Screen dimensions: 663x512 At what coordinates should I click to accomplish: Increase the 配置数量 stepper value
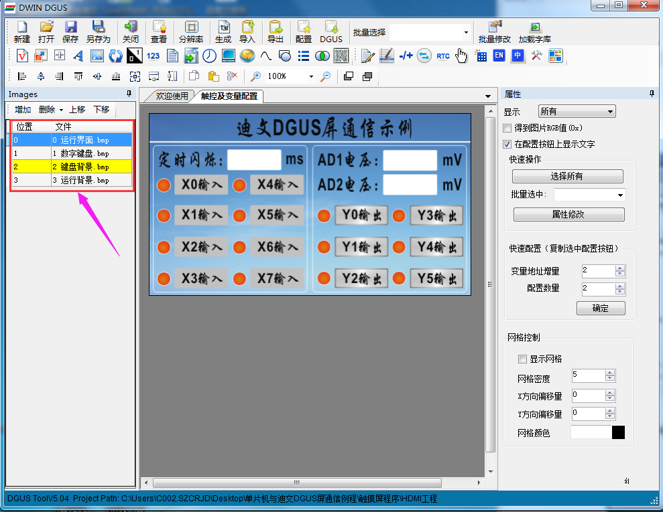pos(620,286)
